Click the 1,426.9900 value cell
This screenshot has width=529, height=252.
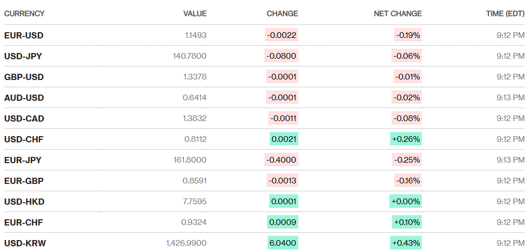pyautogui.click(x=186, y=243)
